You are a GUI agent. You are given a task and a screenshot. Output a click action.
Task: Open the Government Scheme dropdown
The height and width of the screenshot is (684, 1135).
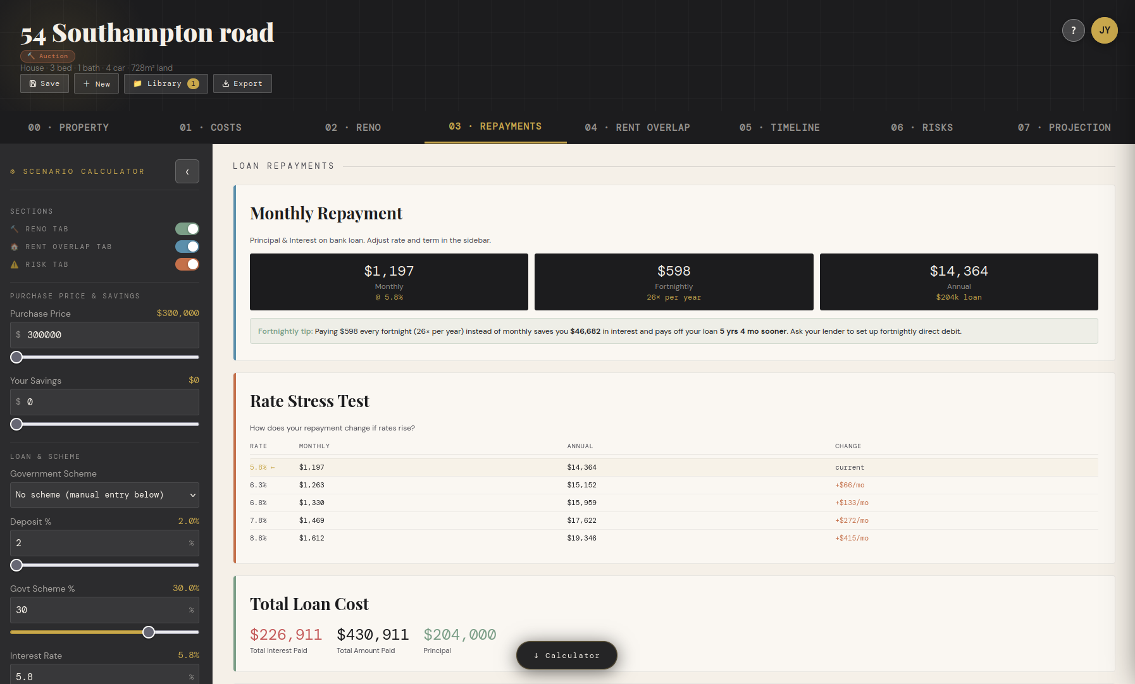[x=104, y=495]
